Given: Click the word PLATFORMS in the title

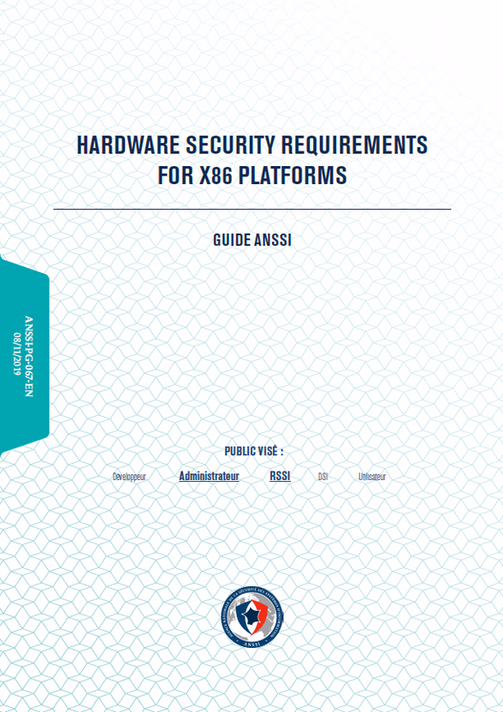Looking at the screenshot, I should click(293, 175).
